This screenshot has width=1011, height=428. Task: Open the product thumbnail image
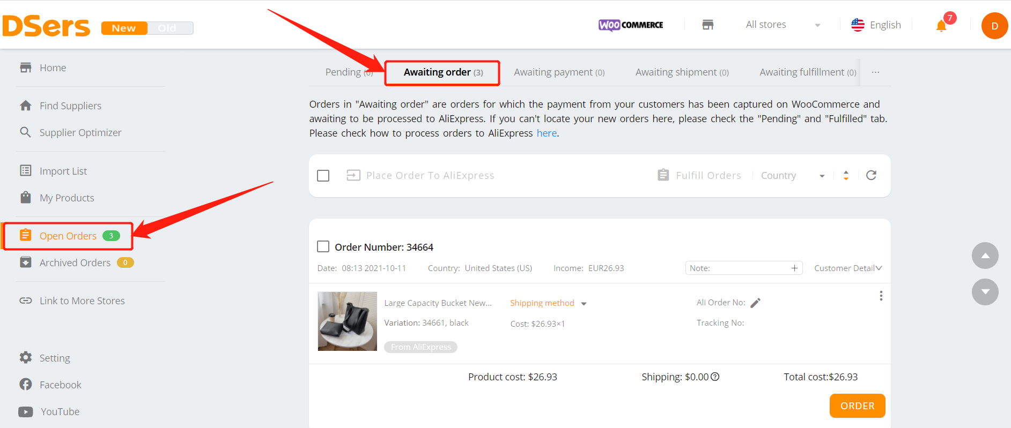coord(348,321)
